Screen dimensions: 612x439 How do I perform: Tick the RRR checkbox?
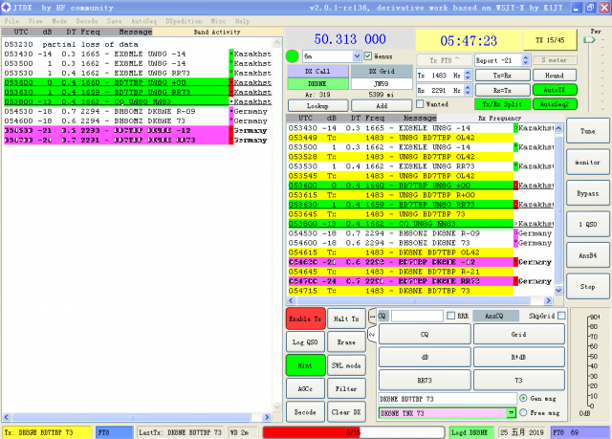pyautogui.click(x=450, y=316)
